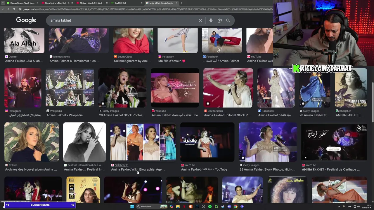Open the Festival de Carthage video thumbnail
The height and width of the screenshot is (210, 374).
click(334, 142)
